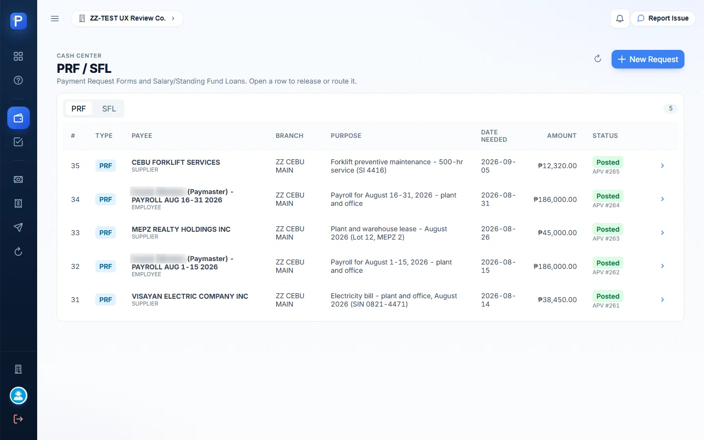
Task: Switch to the SFL tab
Action: coord(109,109)
